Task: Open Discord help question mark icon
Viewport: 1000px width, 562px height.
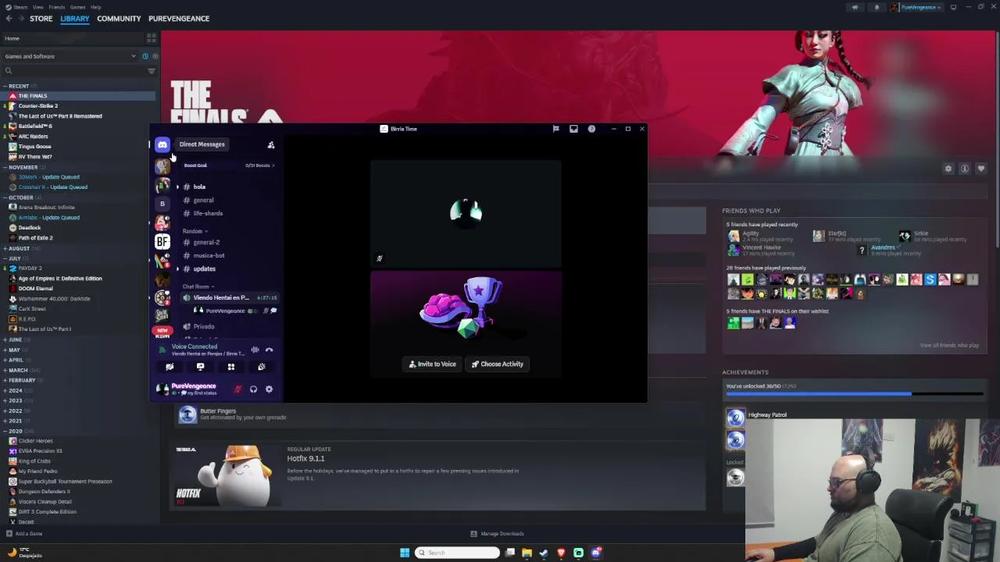Action: (x=591, y=129)
